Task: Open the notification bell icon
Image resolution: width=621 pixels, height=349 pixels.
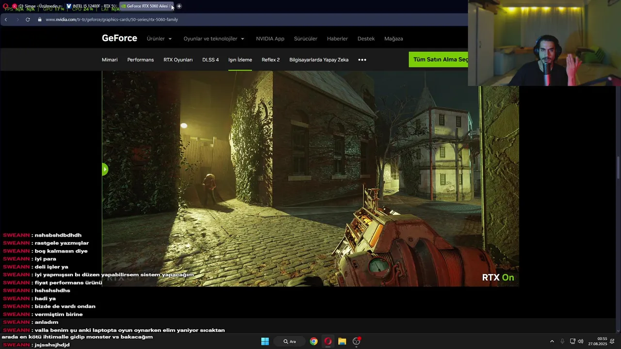Action: click(x=612, y=341)
